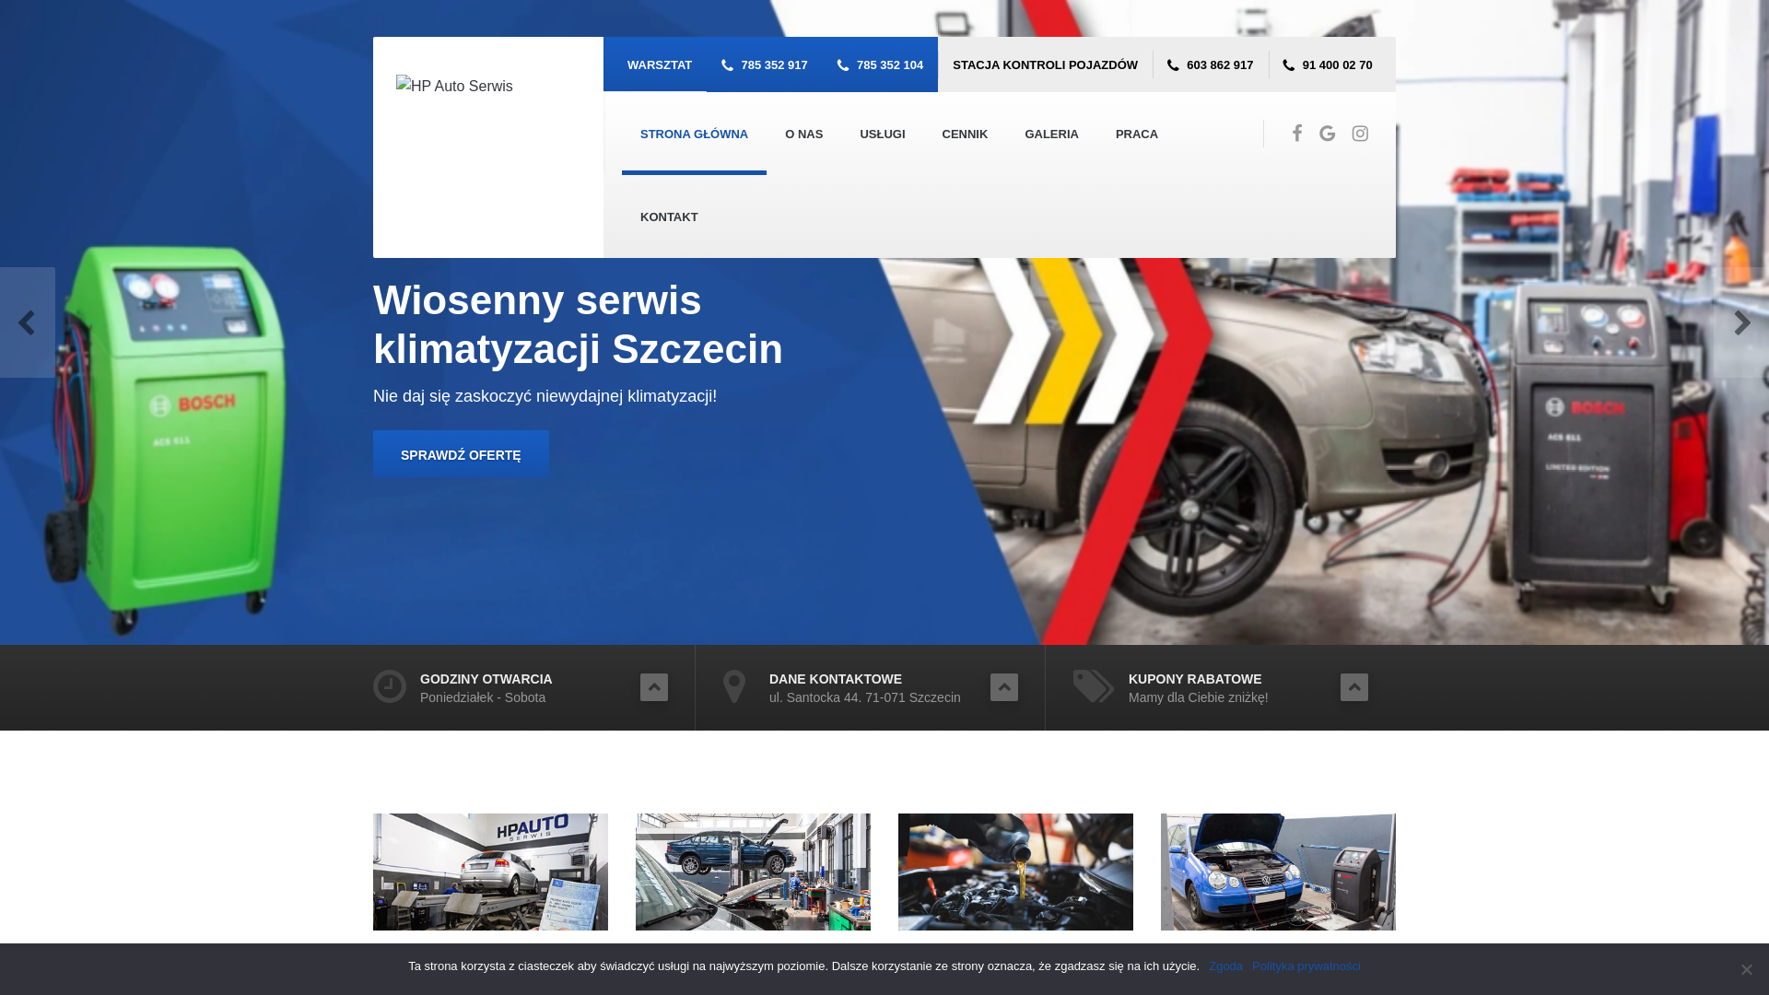Go to next slide arrow
1769x995 pixels.
pyautogui.click(x=1741, y=322)
